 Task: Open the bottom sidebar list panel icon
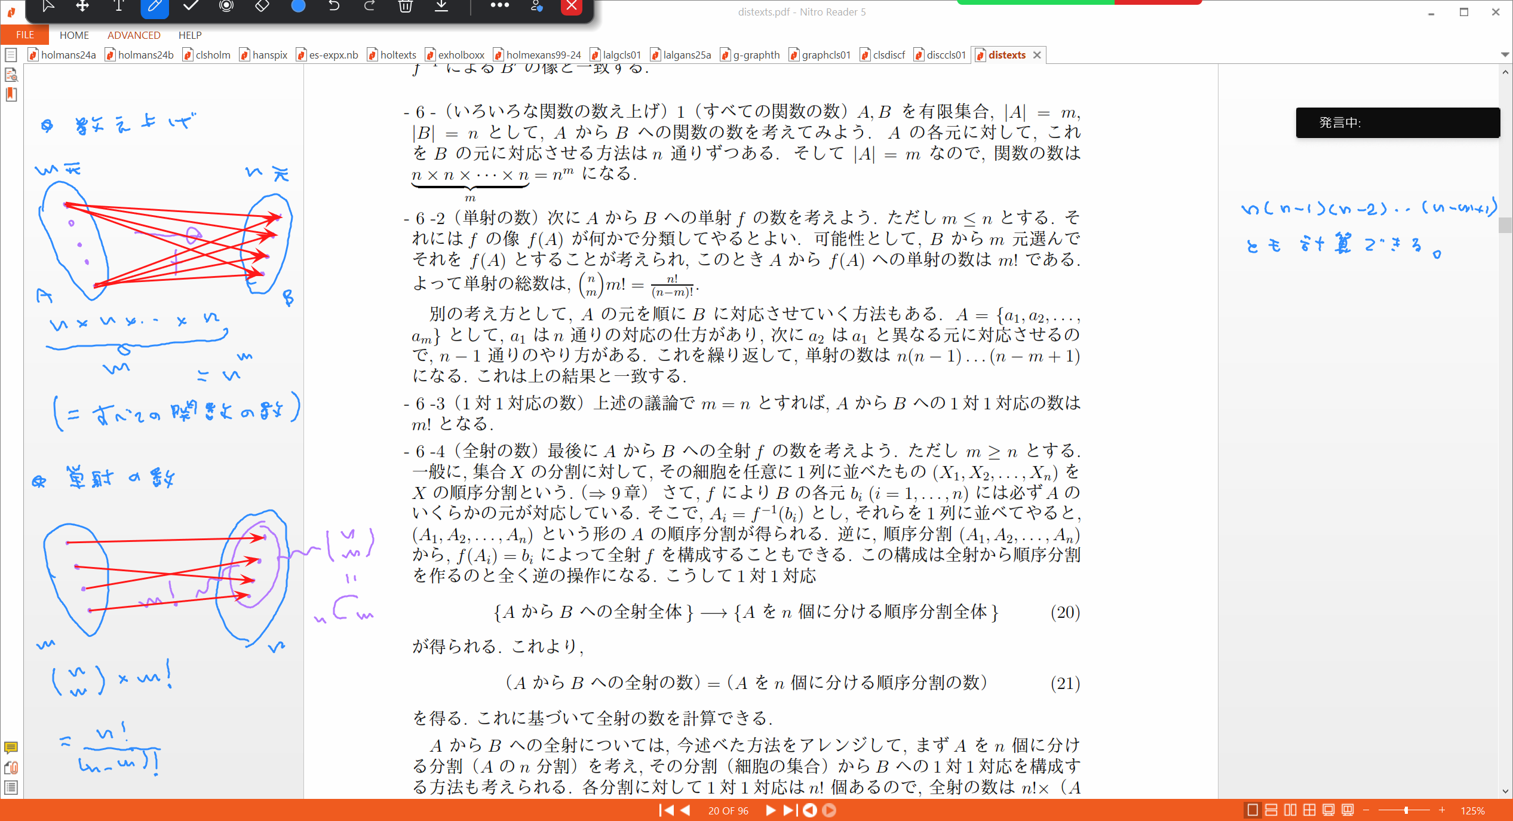[11, 788]
